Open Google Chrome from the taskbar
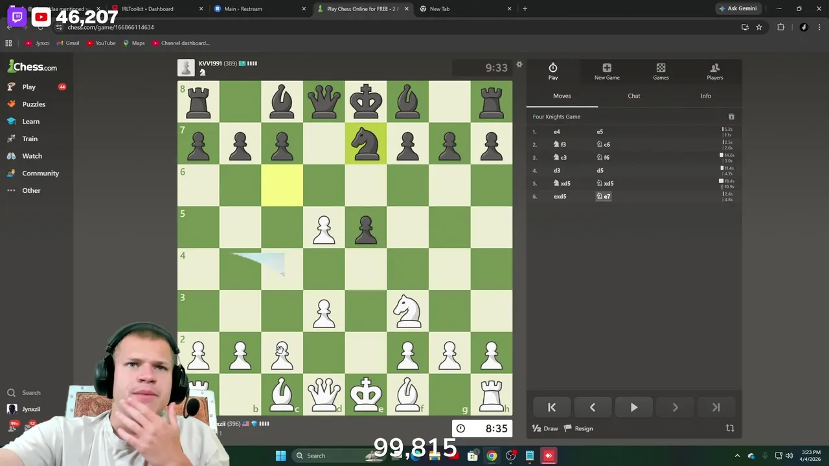 point(492,456)
